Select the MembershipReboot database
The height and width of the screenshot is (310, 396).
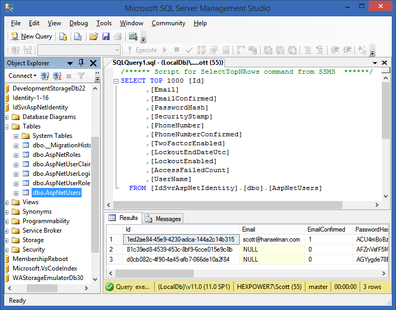40,259
